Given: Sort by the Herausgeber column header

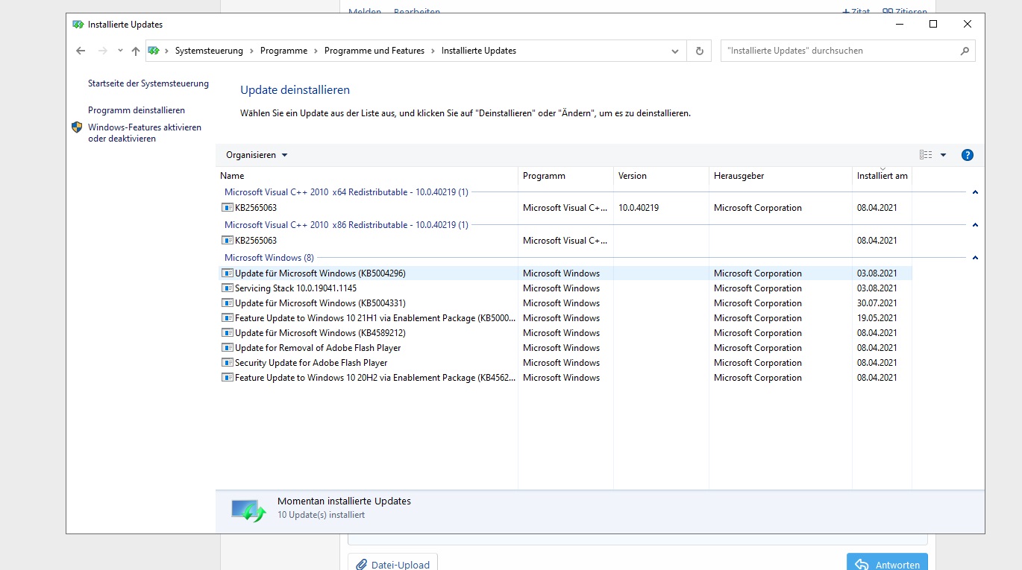Looking at the screenshot, I should pyautogui.click(x=780, y=176).
